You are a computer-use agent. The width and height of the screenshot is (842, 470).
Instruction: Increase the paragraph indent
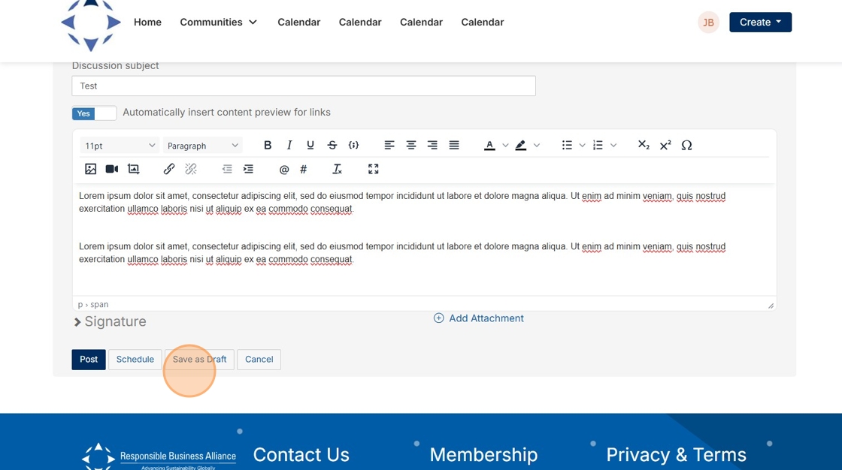(x=248, y=169)
